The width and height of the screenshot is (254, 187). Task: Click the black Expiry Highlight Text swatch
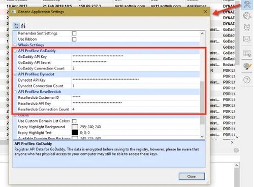pyautogui.click(x=75, y=133)
